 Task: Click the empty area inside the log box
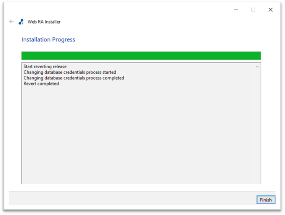(x=138, y=134)
